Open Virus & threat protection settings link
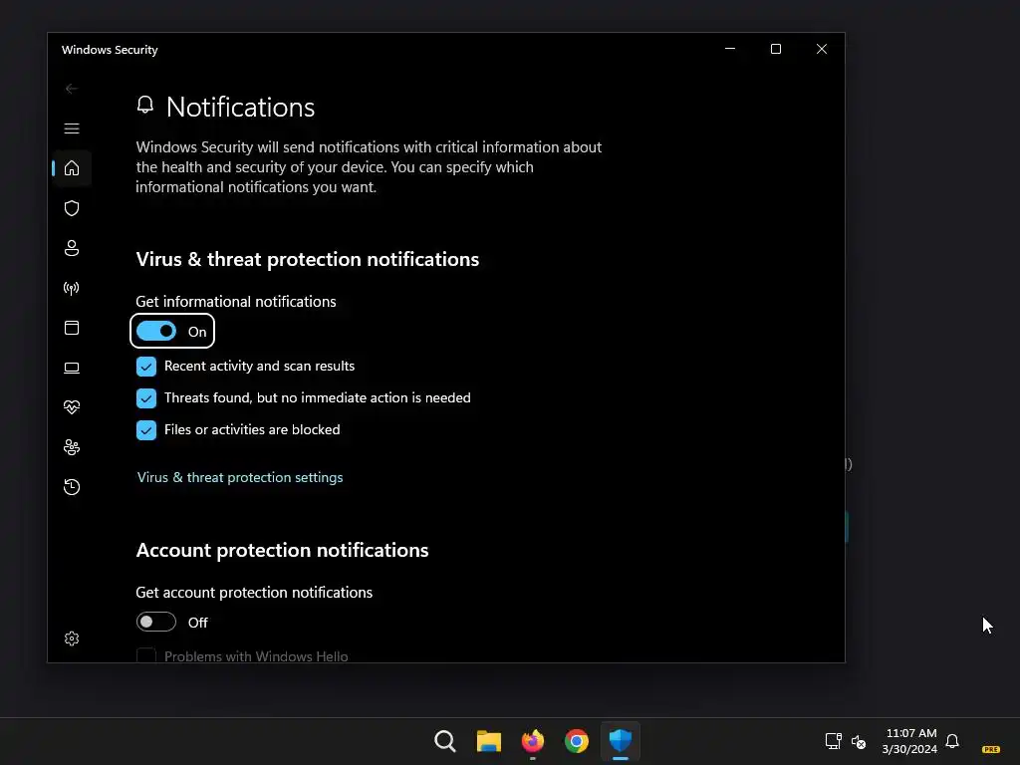The image size is (1020, 765). tap(240, 477)
